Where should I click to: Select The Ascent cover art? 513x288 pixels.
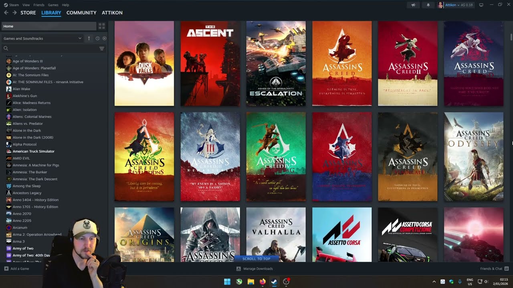(x=210, y=63)
